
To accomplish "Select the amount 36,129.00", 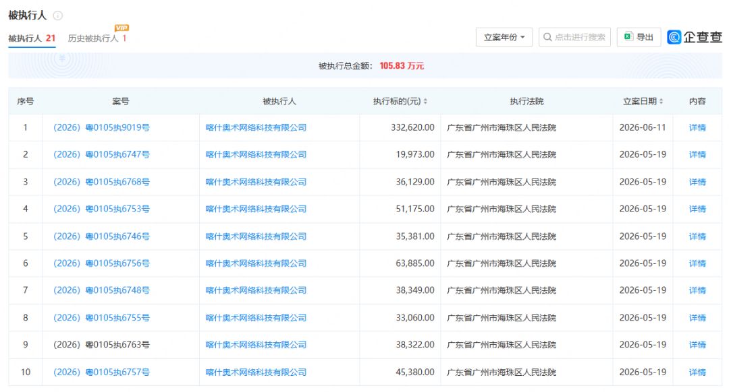I will point(415,182).
